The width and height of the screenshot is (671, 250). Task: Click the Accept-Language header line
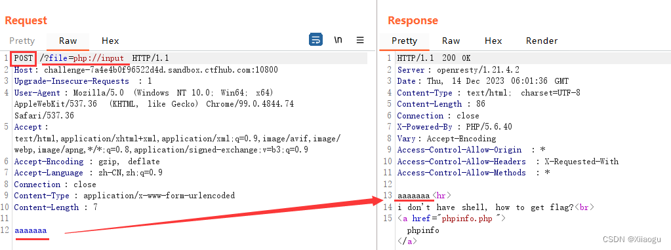[x=88, y=173]
